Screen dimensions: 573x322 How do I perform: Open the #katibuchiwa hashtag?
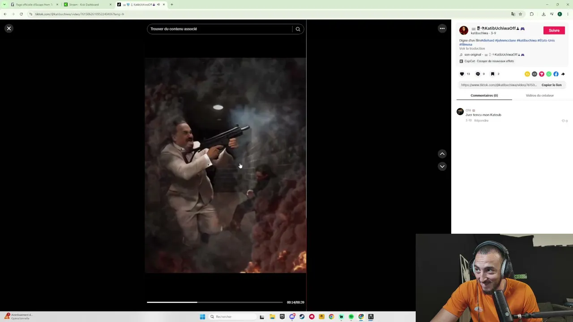pyautogui.click(x=526, y=41)
